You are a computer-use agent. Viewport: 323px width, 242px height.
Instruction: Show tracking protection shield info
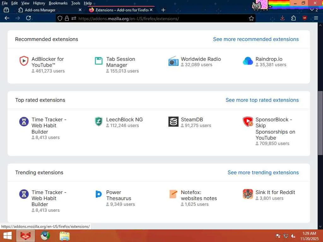[60, 18]
